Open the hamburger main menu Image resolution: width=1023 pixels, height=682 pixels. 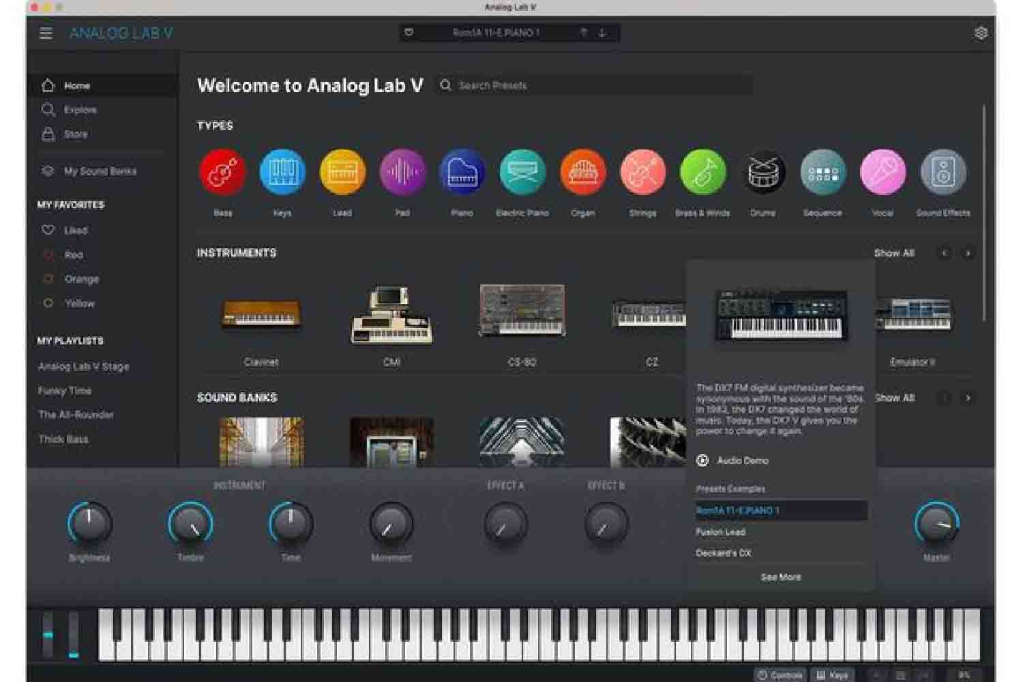(x=46, y=33)
